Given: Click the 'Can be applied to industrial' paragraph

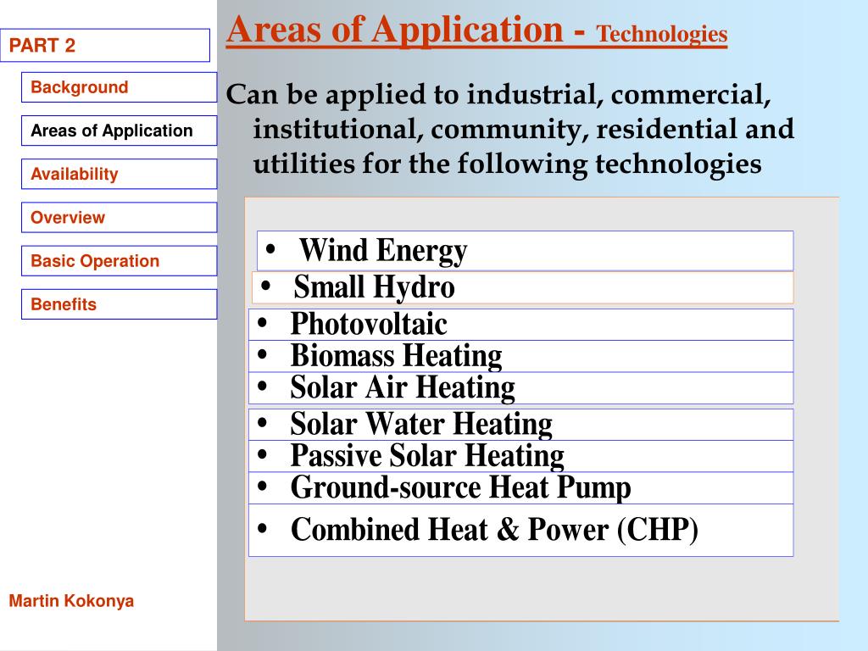Looking at the screenshot, I should pyautogui.click(x=509, y=129).
